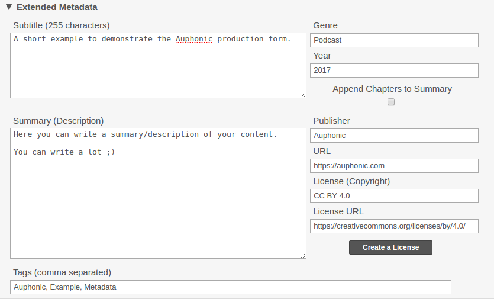This screenshot has width=494, height=299.
Task: Click the Summary (Description) label
Action: [x=59, y=121]
